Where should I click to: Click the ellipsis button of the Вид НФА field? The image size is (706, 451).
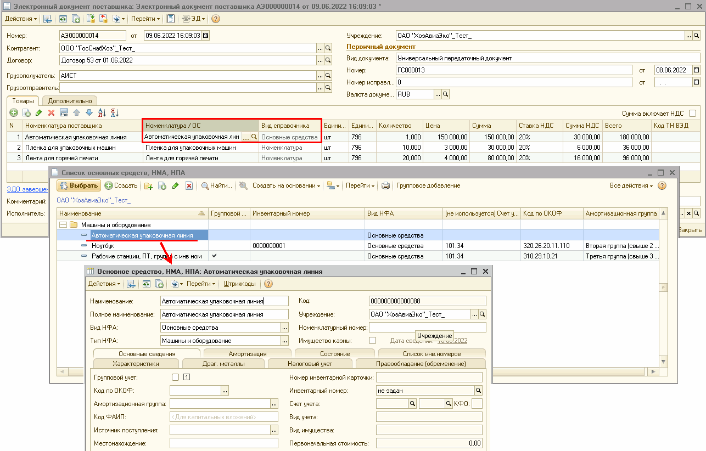[284, 328]
